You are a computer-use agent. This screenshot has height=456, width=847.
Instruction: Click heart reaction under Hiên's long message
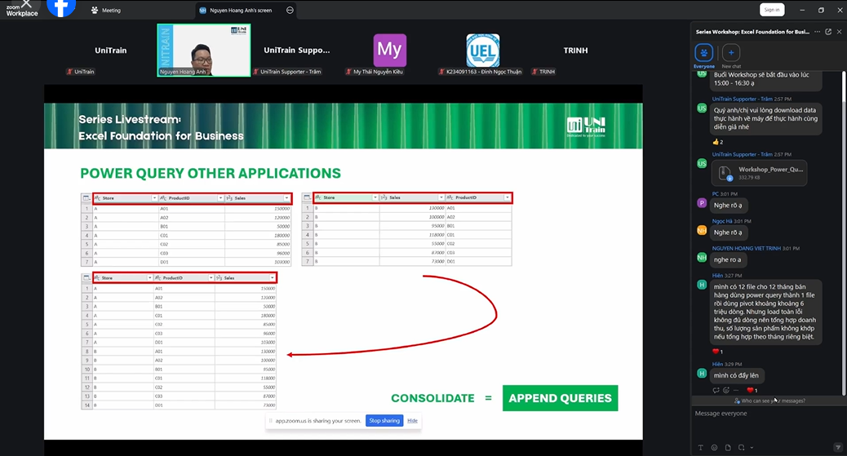[718, 352]
